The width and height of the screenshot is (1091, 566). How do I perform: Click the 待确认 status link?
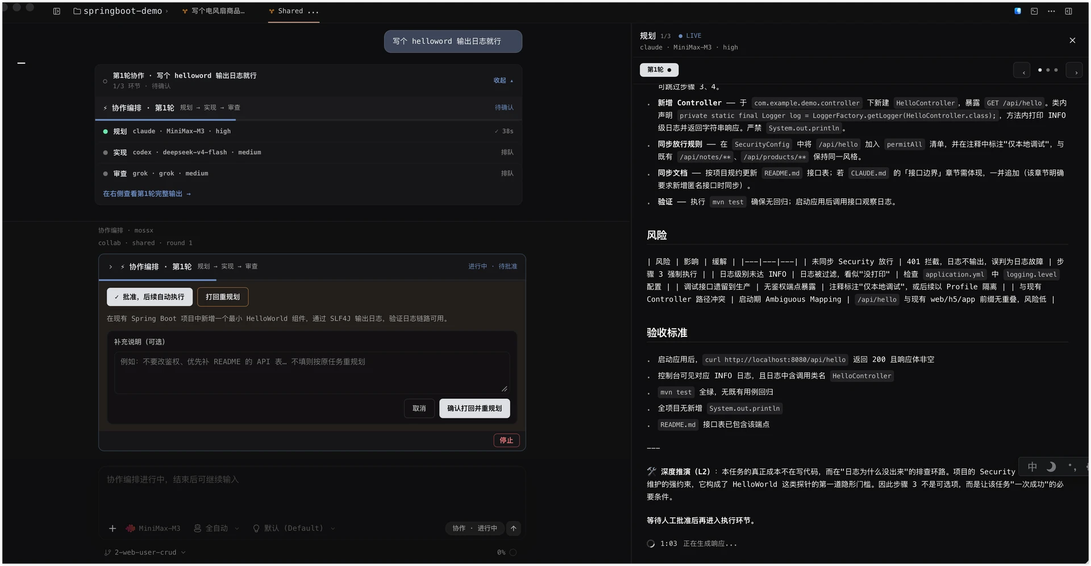[504, 107]
